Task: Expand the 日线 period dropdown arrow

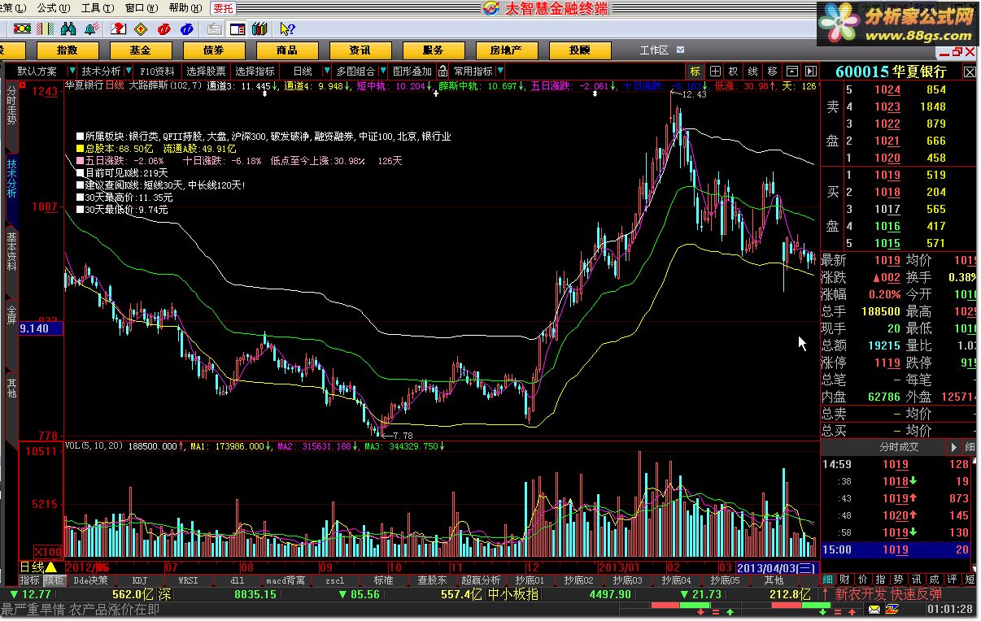Action: tap(327, 72)
